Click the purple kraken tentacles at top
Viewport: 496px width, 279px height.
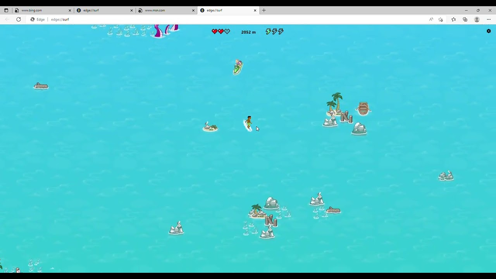(x=166, y=31)
